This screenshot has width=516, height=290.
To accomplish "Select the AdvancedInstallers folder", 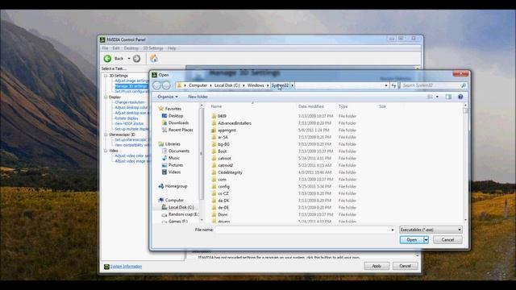I will point(235,123).
